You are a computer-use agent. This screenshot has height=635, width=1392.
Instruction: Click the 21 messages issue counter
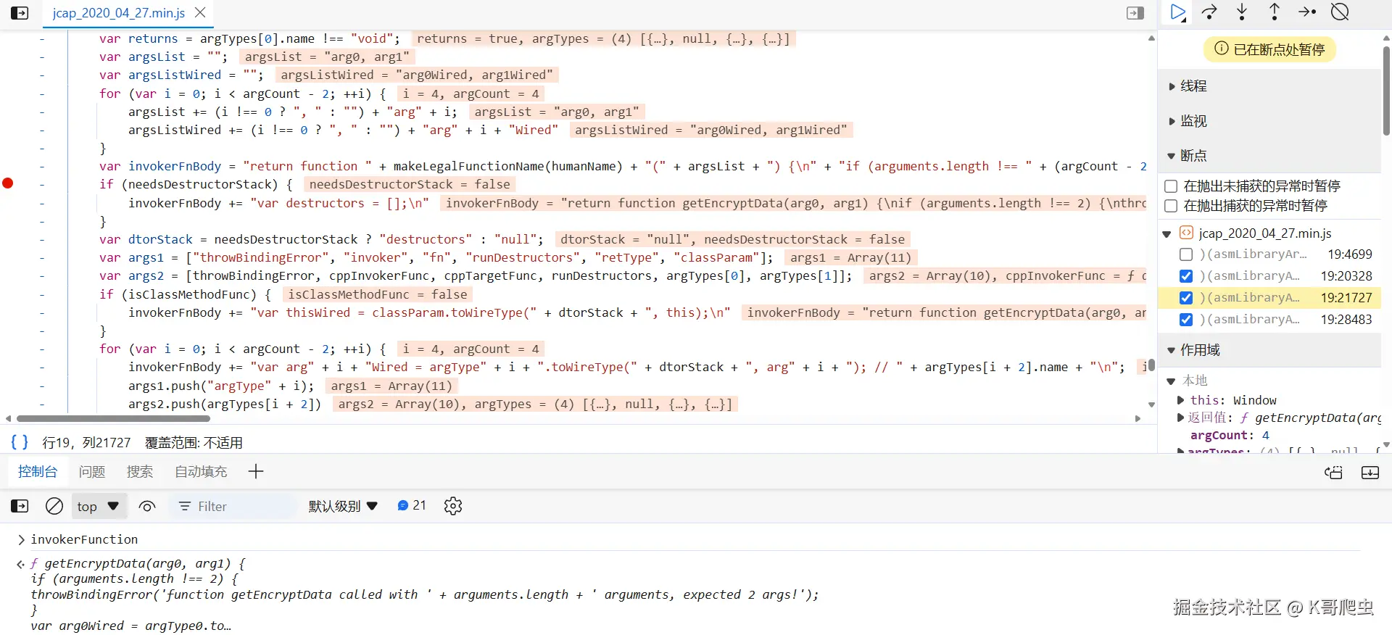click(412, 505)
